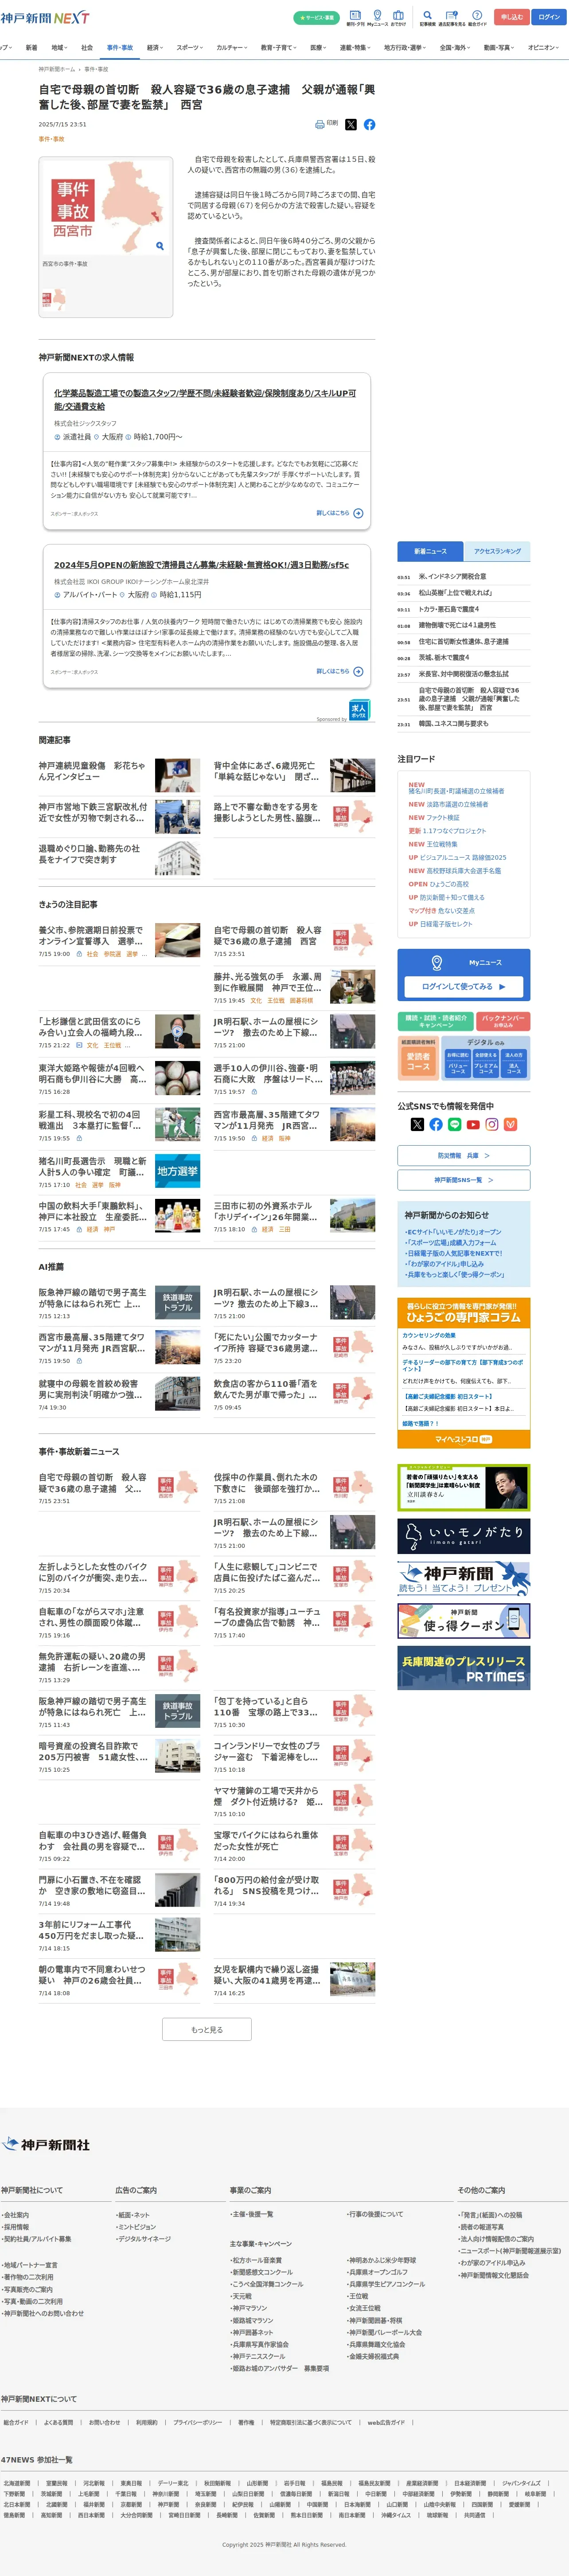Expand the カルチャー menu
This screenshot has width=569, height=2576.
(232, 47)
